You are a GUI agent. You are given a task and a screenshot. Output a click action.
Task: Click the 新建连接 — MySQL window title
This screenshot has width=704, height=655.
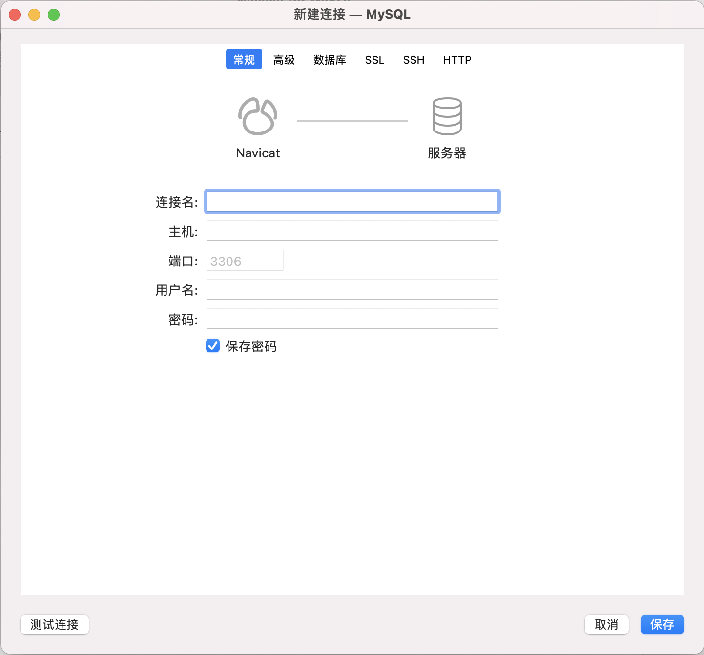pos(352,15)
